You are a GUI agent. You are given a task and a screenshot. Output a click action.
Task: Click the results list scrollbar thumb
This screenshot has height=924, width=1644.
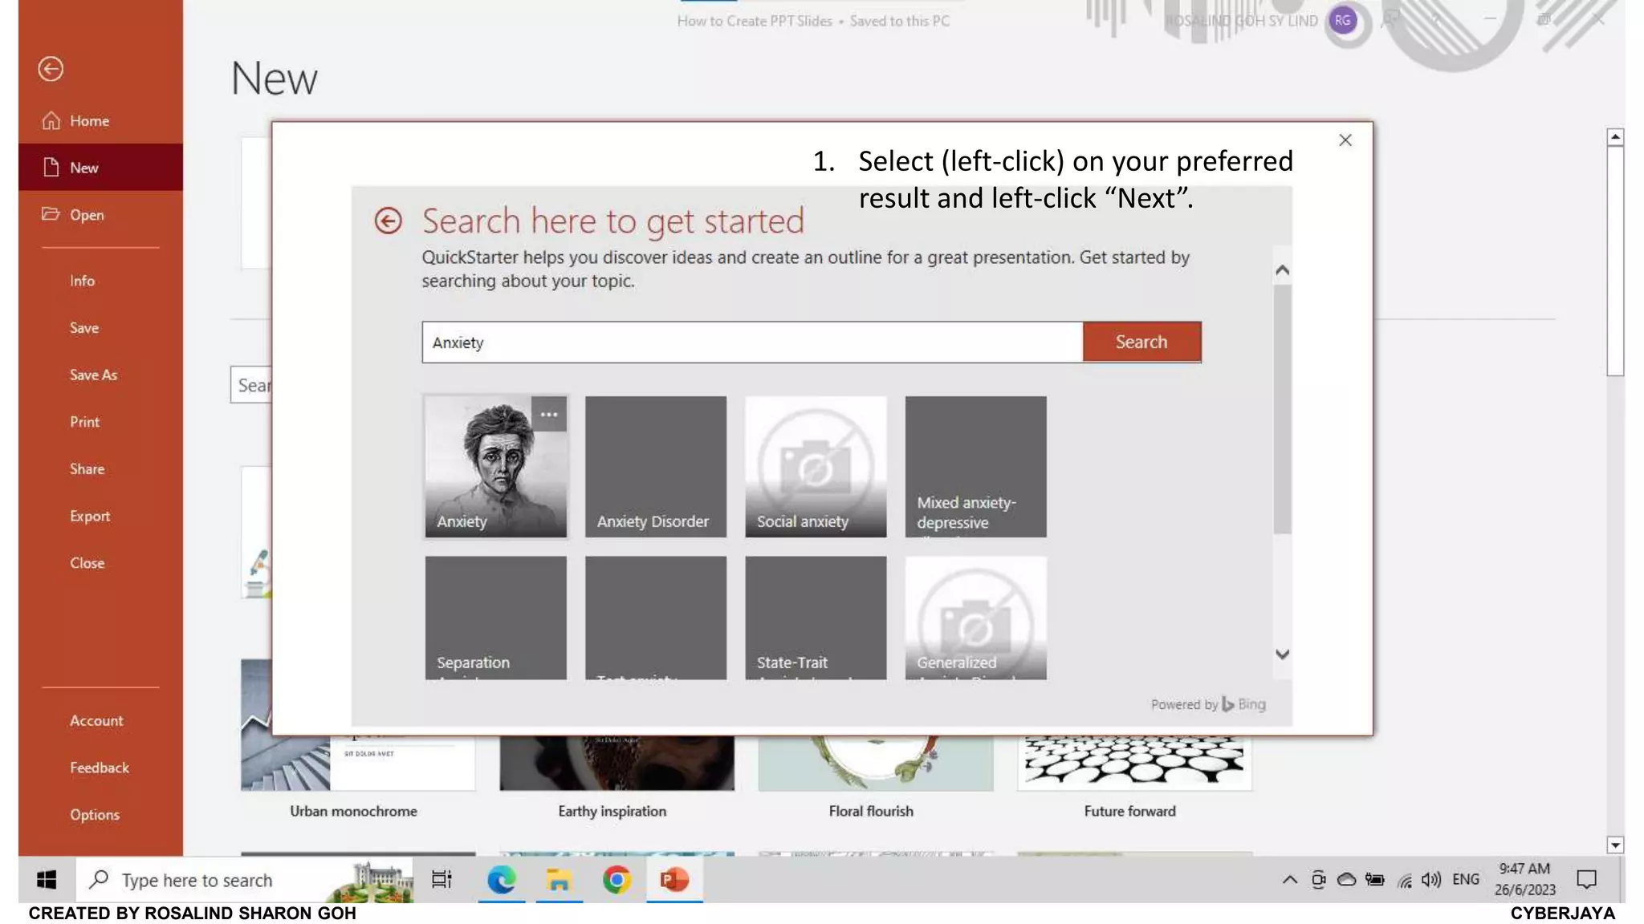pos(1283,409)
